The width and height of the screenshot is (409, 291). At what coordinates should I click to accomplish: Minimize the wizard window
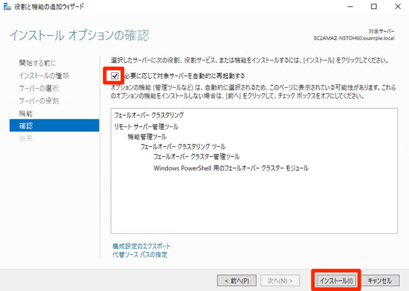tap(350, 6)
